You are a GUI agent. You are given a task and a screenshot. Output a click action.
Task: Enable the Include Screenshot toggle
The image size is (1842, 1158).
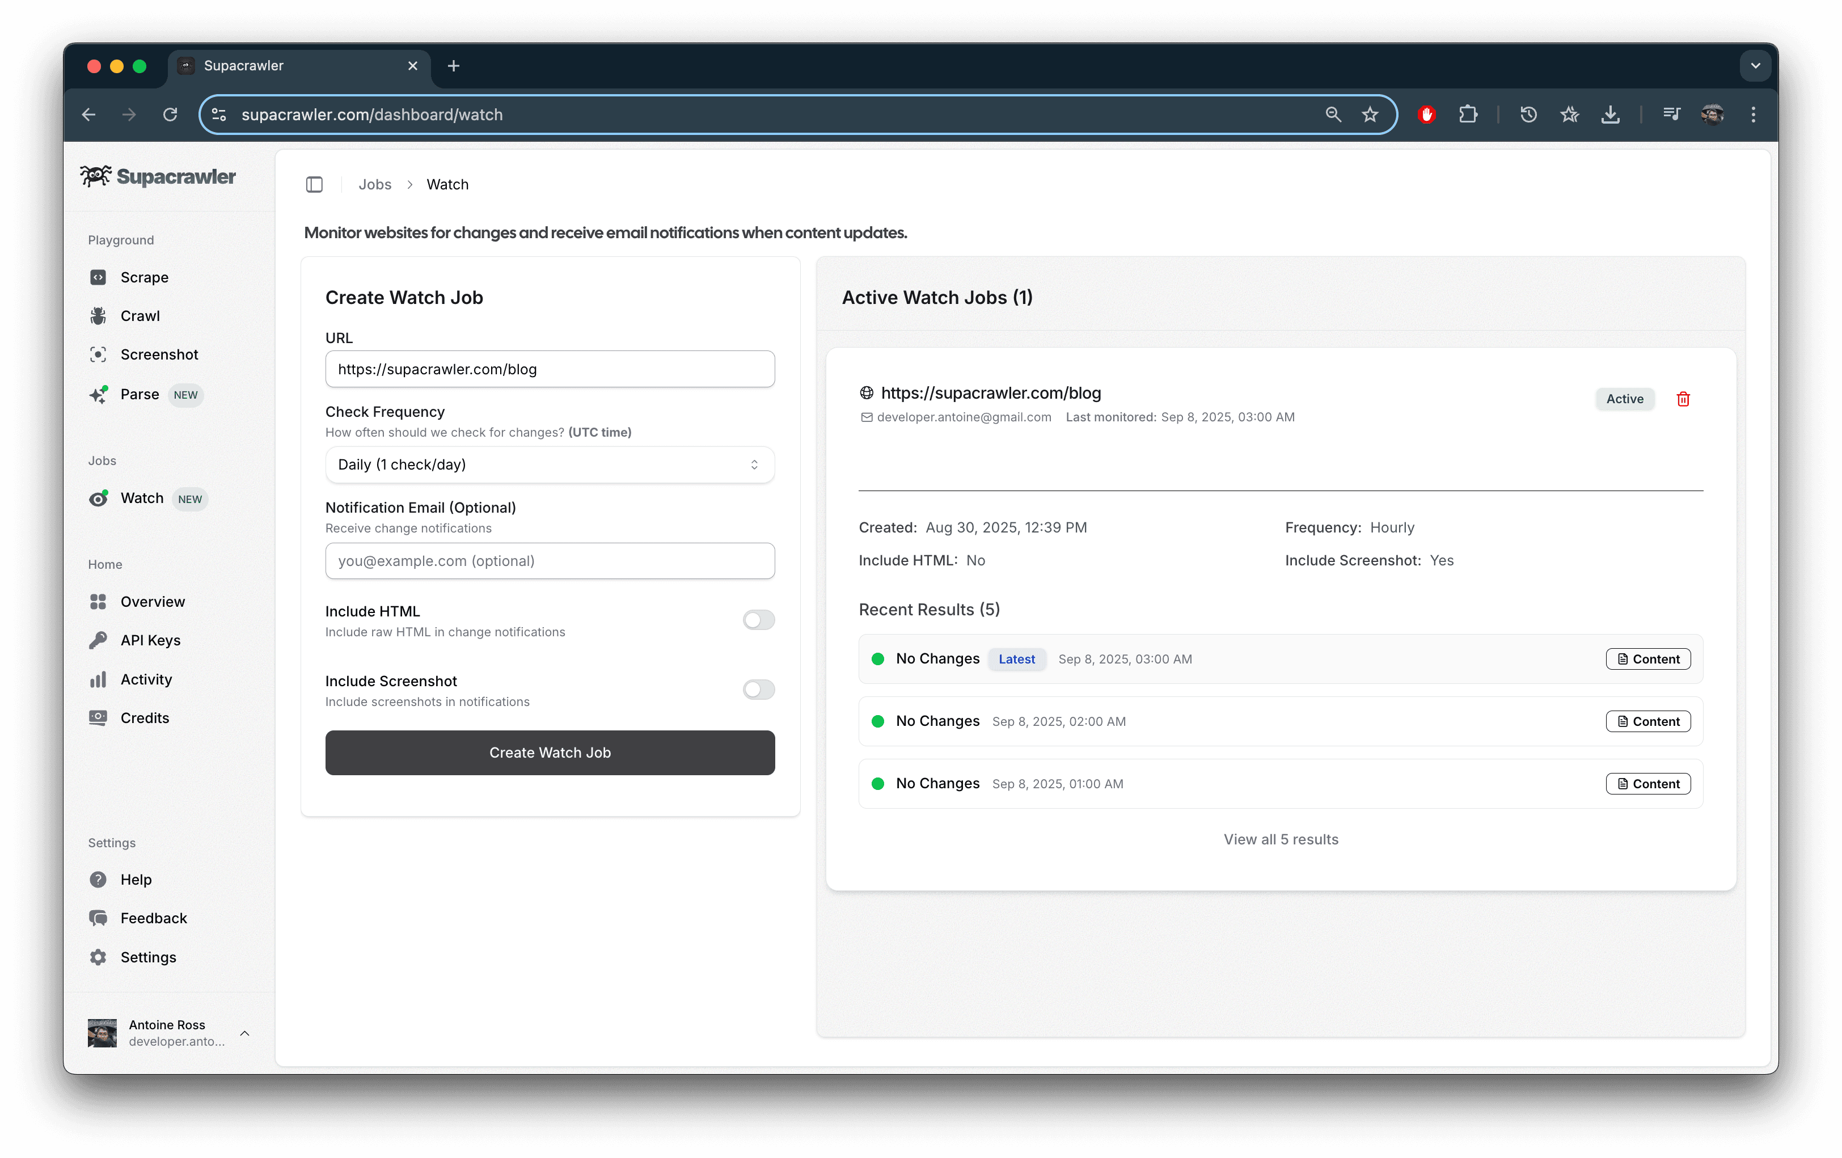point(758,689)
